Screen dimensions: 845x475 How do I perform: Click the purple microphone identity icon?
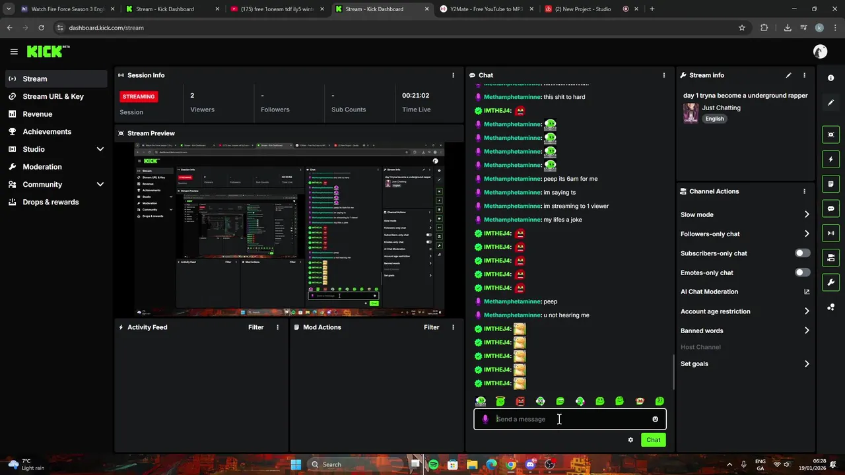(485, 419)
